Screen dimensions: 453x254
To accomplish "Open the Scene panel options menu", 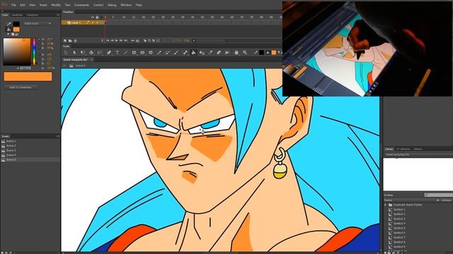I will [x=57, y=136].
